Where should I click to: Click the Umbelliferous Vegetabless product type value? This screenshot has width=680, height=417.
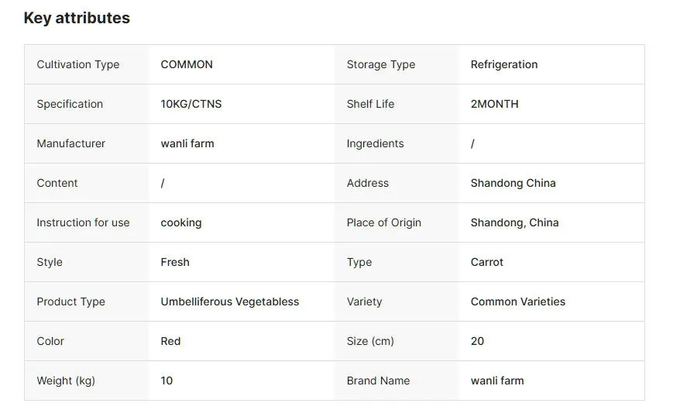coord(230,302)
